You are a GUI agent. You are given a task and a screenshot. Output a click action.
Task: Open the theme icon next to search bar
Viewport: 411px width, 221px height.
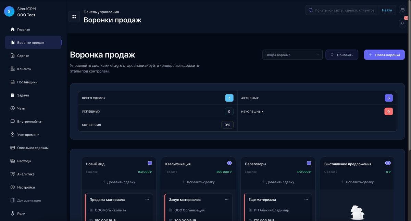coord(402,10)
